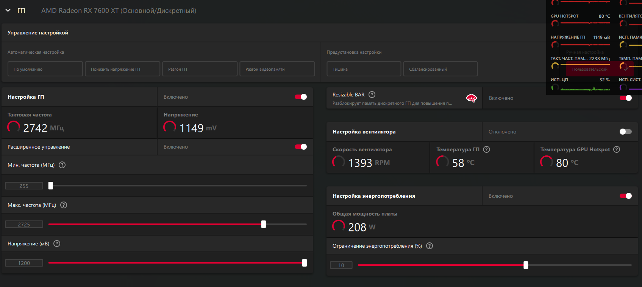642x287 pixels.
Task: Focus the Мин. частота value field 255
Action: point(24,186)
